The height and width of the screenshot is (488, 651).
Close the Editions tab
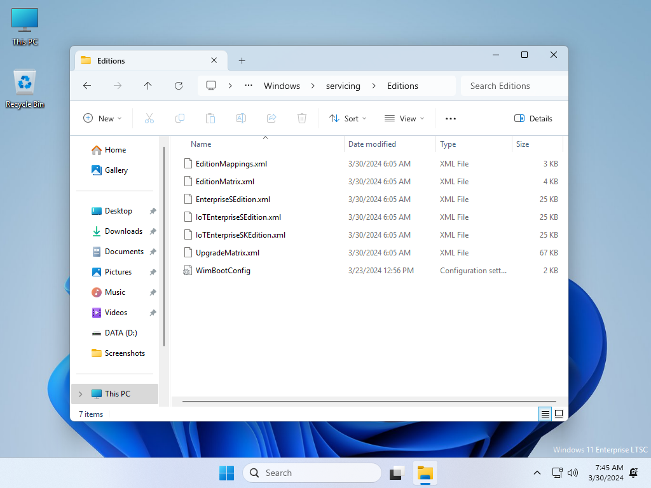click(x=214, y=60)
